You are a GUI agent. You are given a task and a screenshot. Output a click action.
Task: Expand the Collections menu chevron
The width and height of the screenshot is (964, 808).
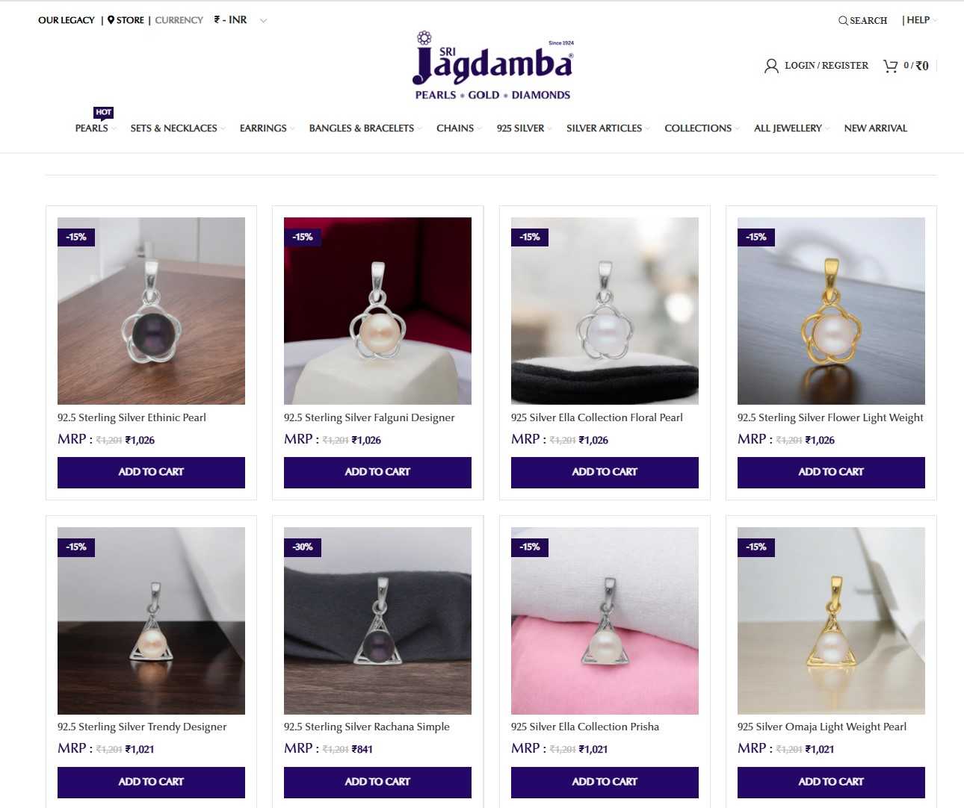tap(737, 128)
